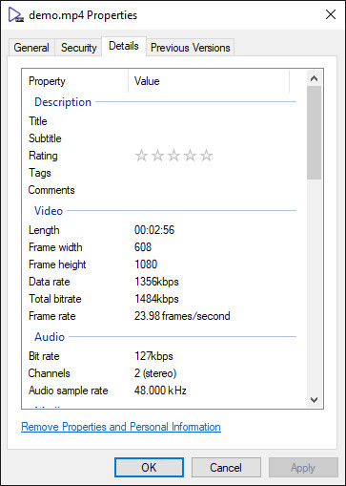Click the demo.mp4 video file icon
Viewport: 346px width, 486px height.
coord(15,15)
